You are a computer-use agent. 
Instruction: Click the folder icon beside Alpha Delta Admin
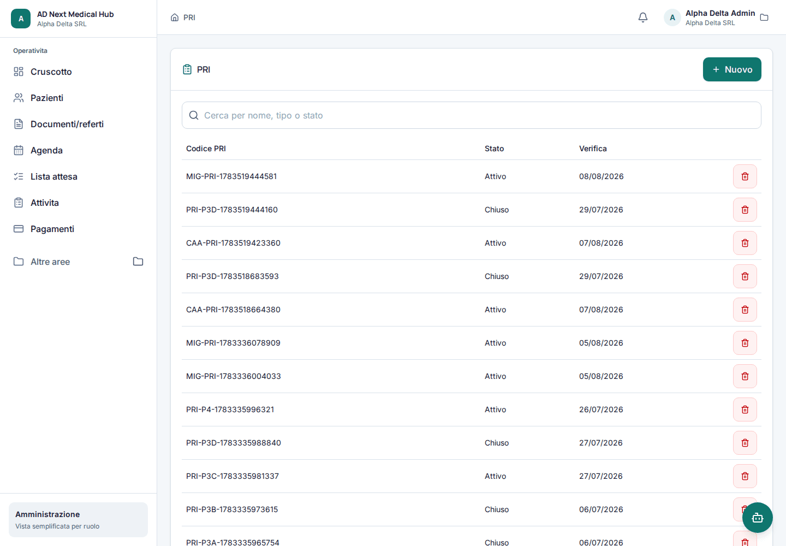[x=764, y=17]
